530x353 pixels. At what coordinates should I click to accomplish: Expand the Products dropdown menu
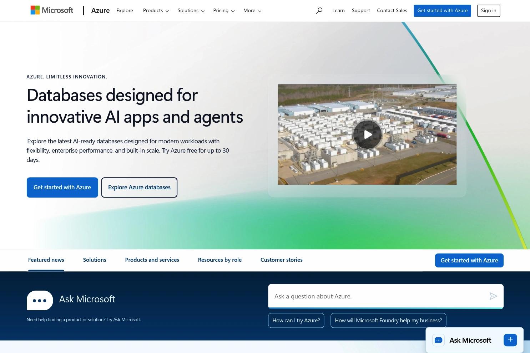(156, 11)
